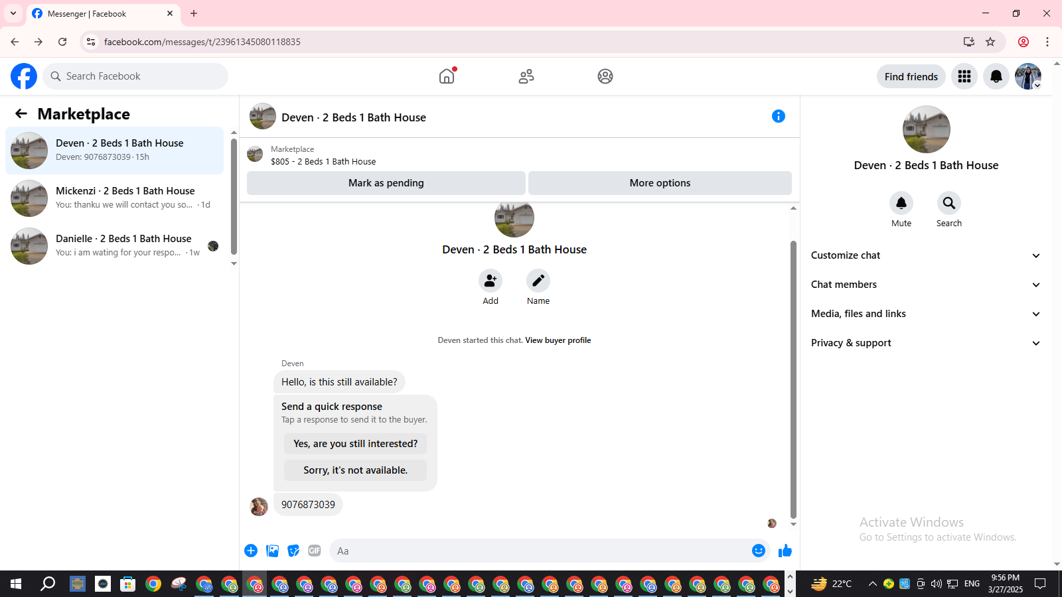Image resolution: width=1062 pixels, height=597 pixels.
Task: Select the Messenger | Facebook tab
Action: pos(103,13)
